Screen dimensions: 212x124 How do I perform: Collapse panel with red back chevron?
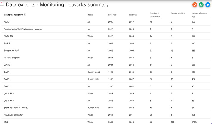tap(1, 3)
